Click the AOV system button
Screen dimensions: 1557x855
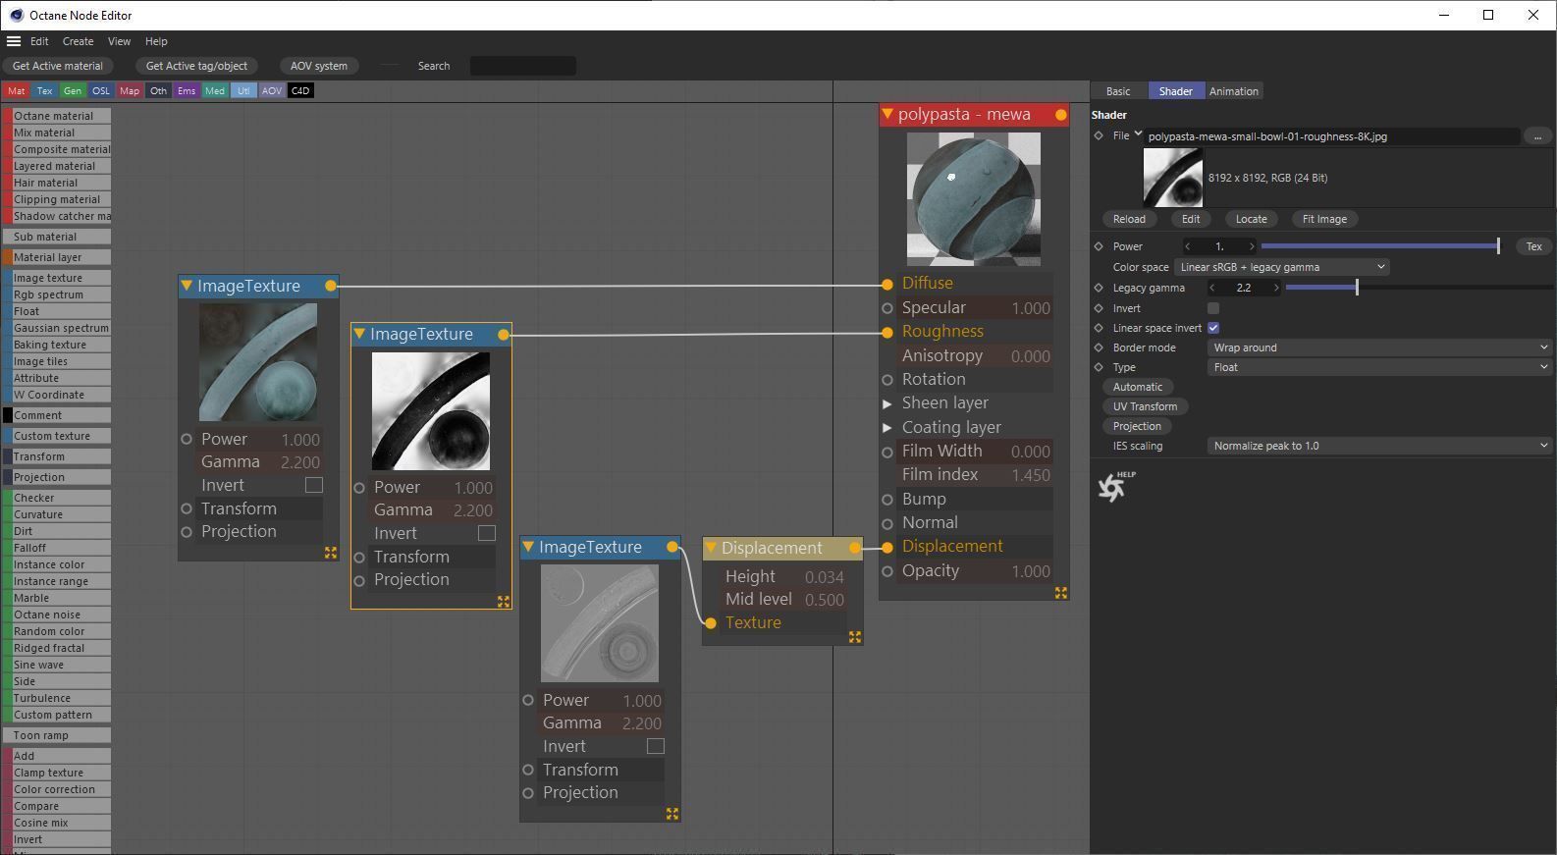(x=319, y=66)
